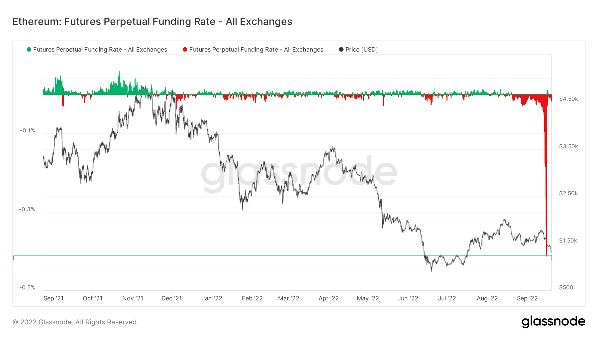Click the Glassnode copyright notice text

click(75, 322)
